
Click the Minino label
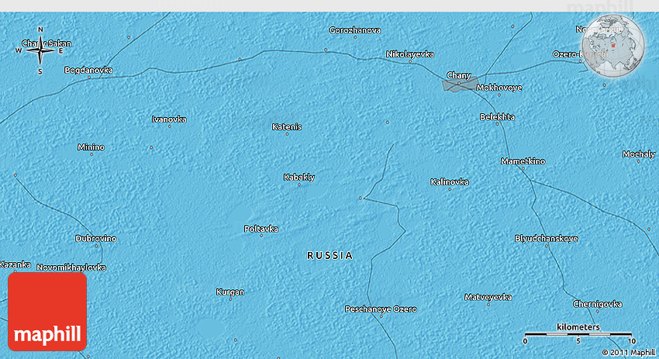point(91,147)
